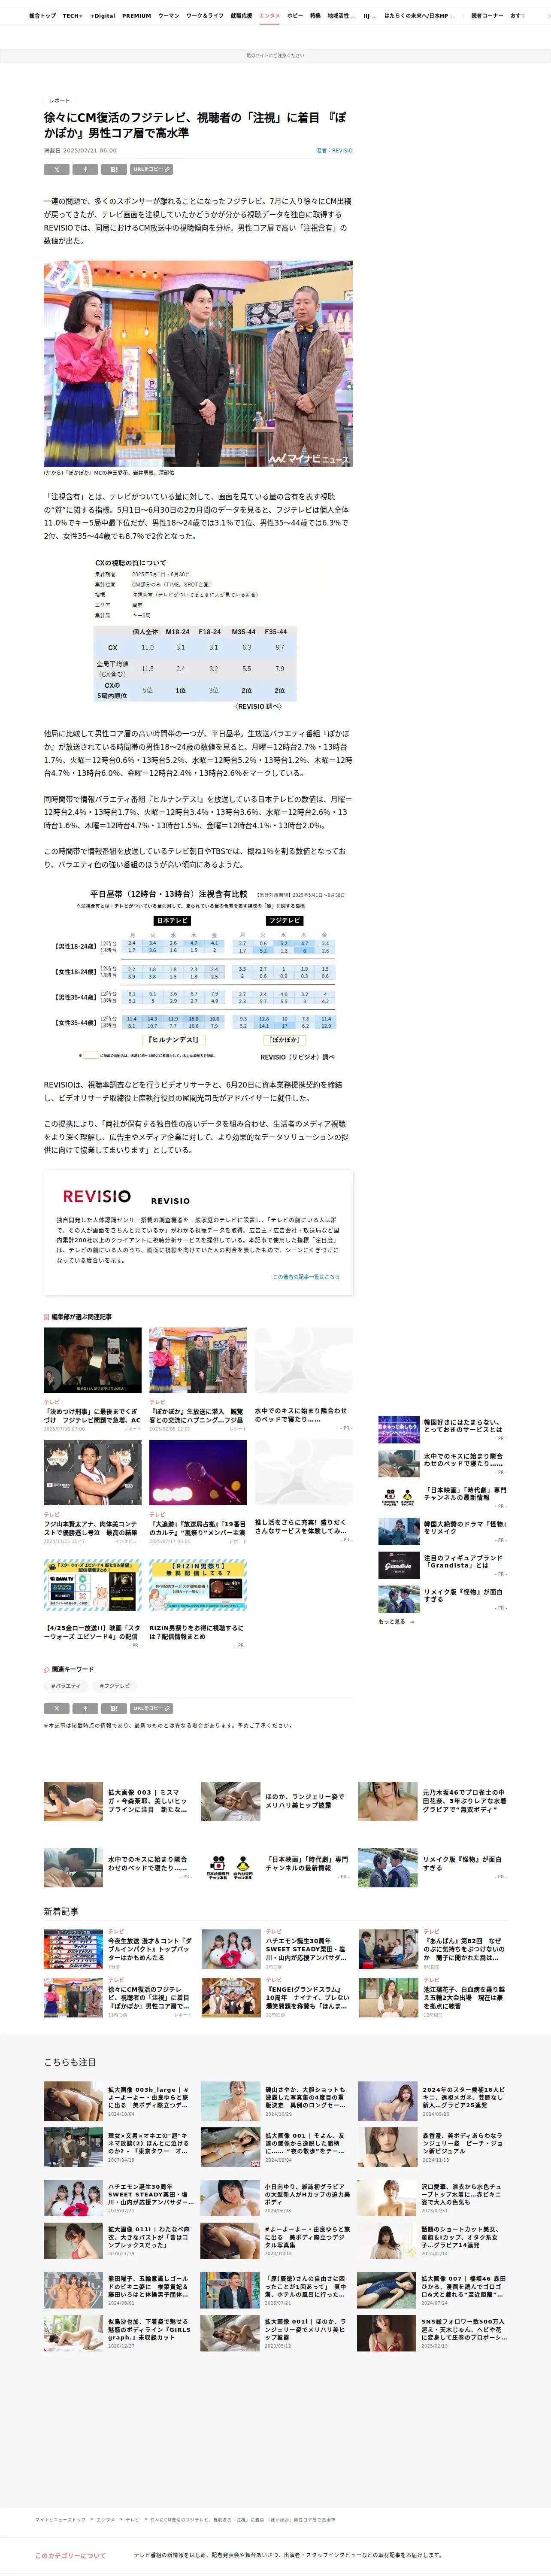Open 元乃木坂46でプロ雀士 article
551x2576 pixels.
(433, 1801)
